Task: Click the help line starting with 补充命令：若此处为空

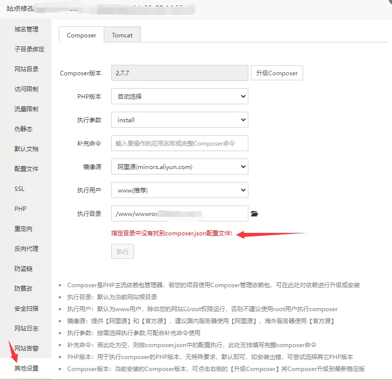Action: click(x=192, y=345)
